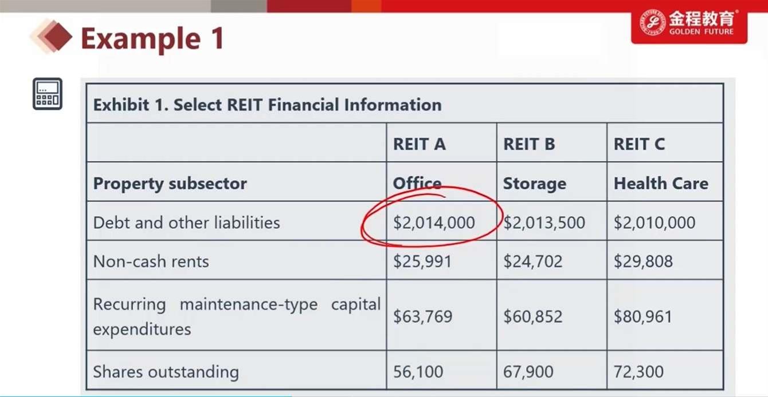Select the REIT C column header
The width and height of the screenshot is (768, 397).
pos(639,144)
